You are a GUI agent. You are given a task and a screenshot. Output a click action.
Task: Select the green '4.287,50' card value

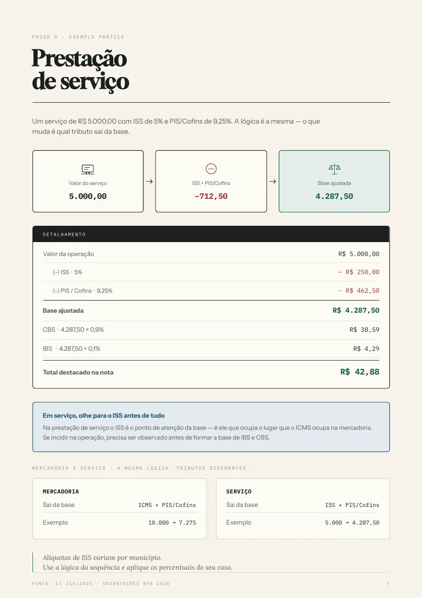pyautogui.click(x=334, y=197)
